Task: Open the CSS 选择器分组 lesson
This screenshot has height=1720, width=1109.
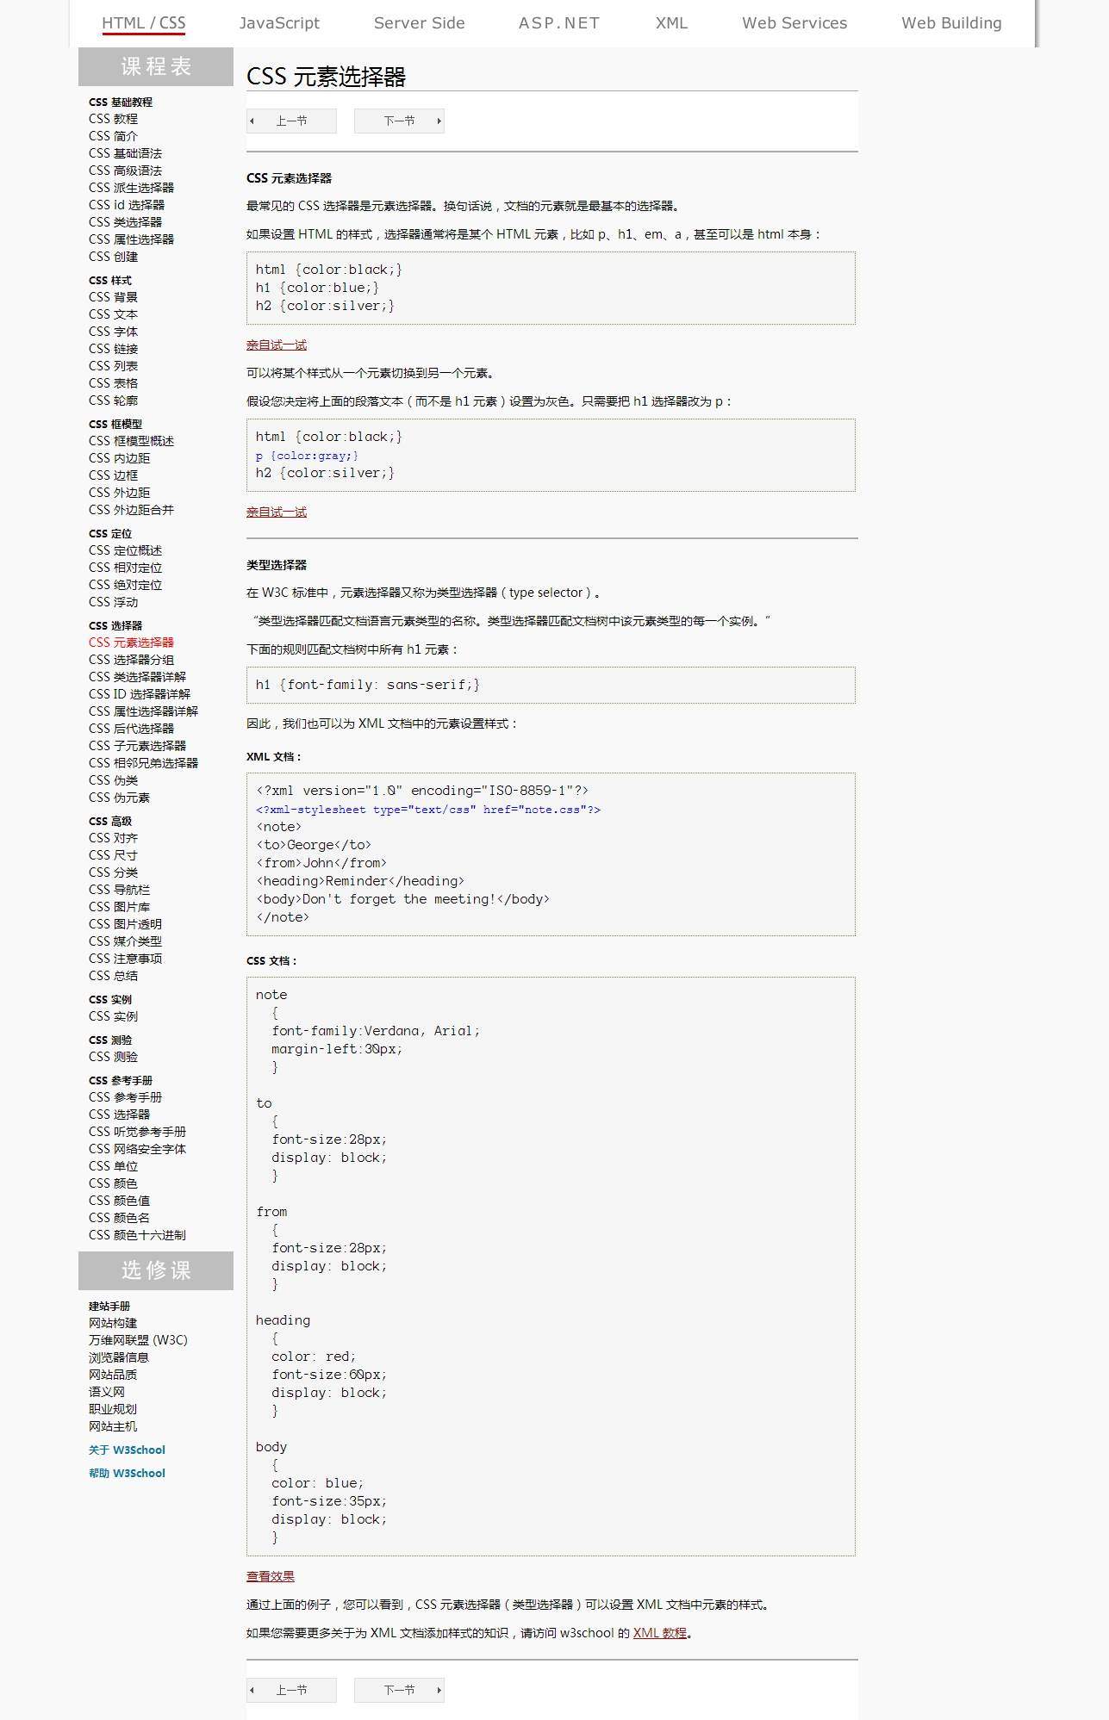Action: (x=131, y=660)
